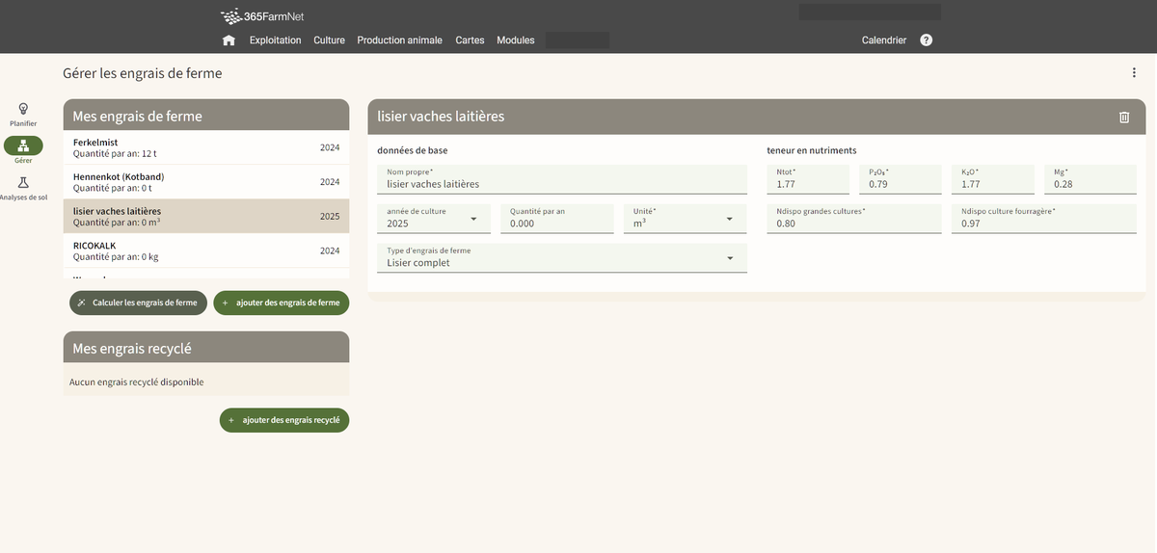
Task: Select the Planifier lightbulb icon
Action: [x=23, y=109]
